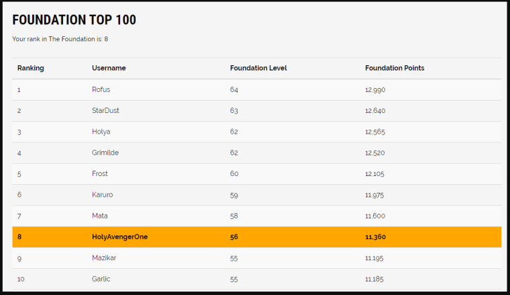Open the Holya username entry
The width and height of the screenshot is (510, 295).
(101, 132)
